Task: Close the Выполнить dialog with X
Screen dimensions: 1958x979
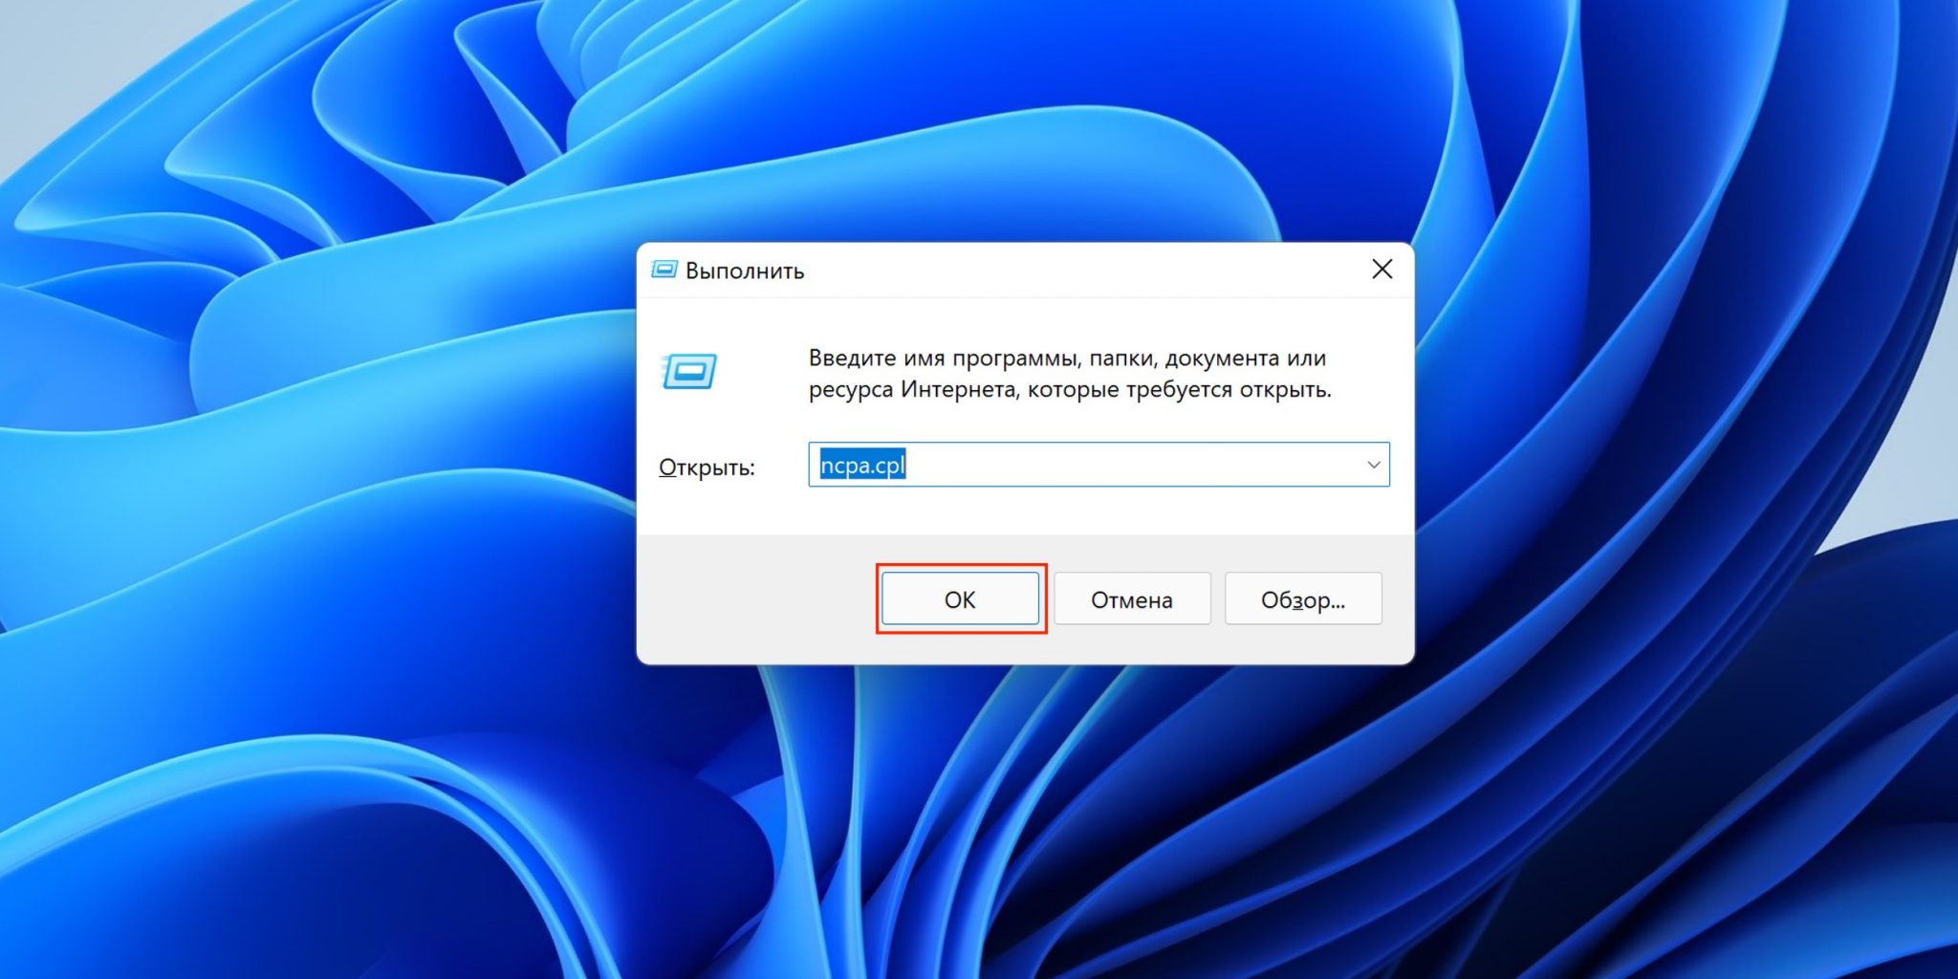Action: coord(1381,270)
